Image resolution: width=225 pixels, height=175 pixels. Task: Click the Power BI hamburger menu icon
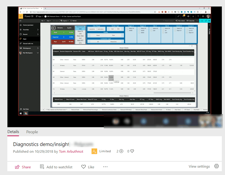pos(21,21)
